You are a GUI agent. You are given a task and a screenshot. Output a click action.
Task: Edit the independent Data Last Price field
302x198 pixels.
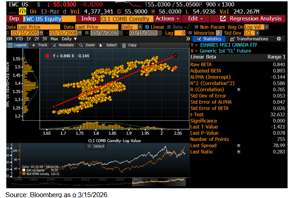tap(97, 27)
